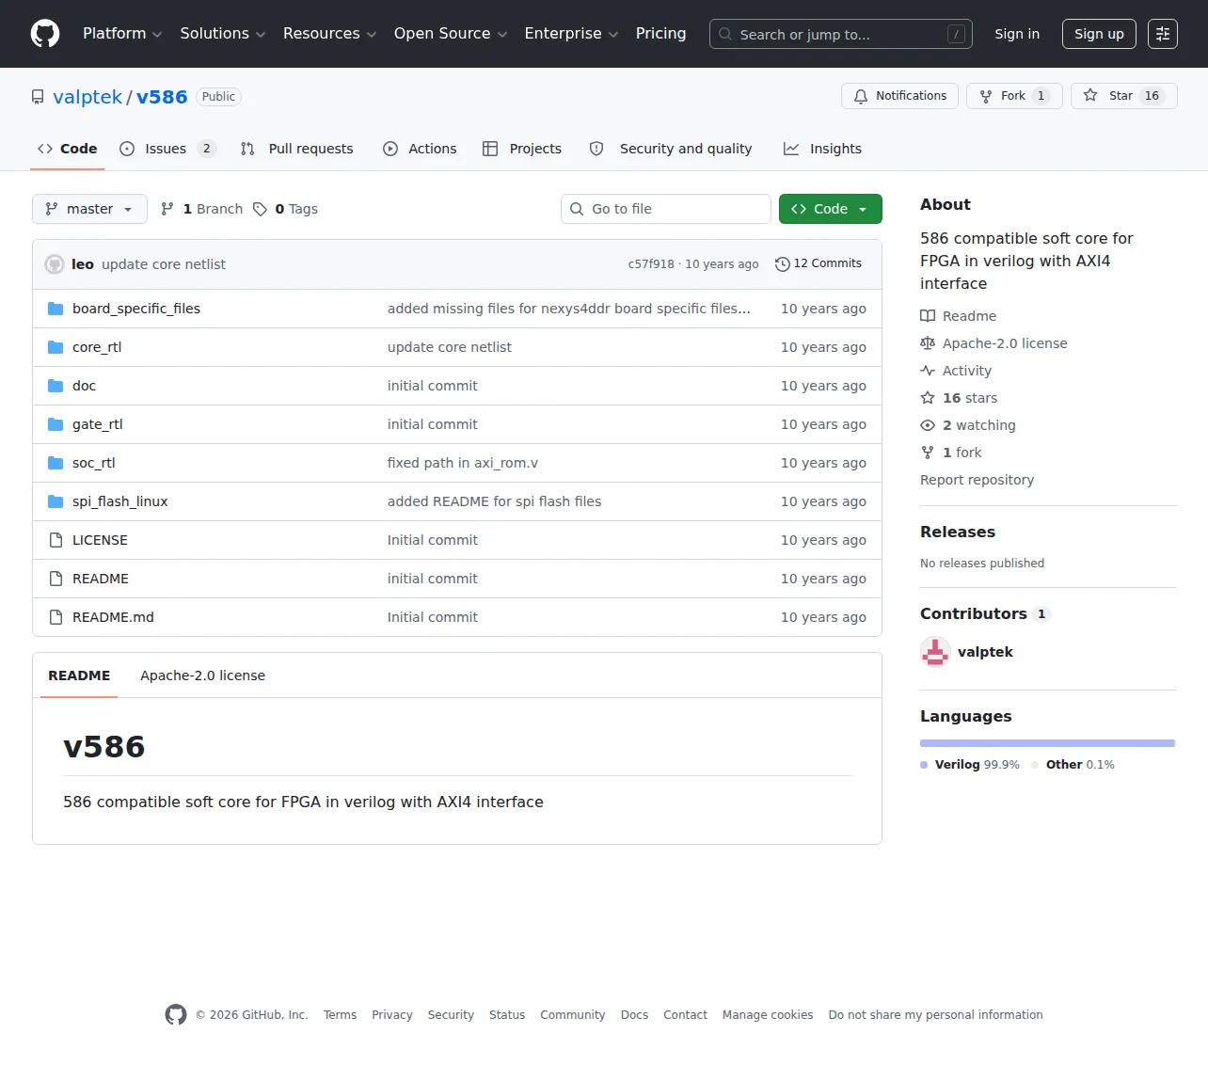Open the Insights tab
Viewport: 1208px width, 1065px height.
822,149
